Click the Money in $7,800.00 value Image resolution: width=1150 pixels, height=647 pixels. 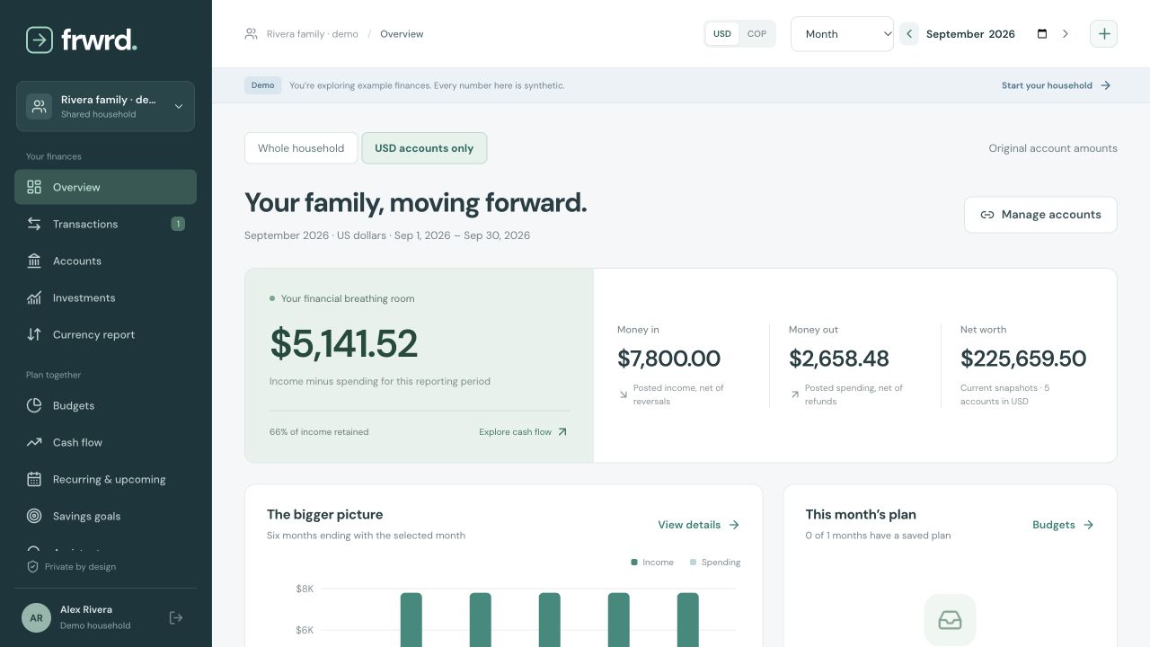[x=668, y=359]
